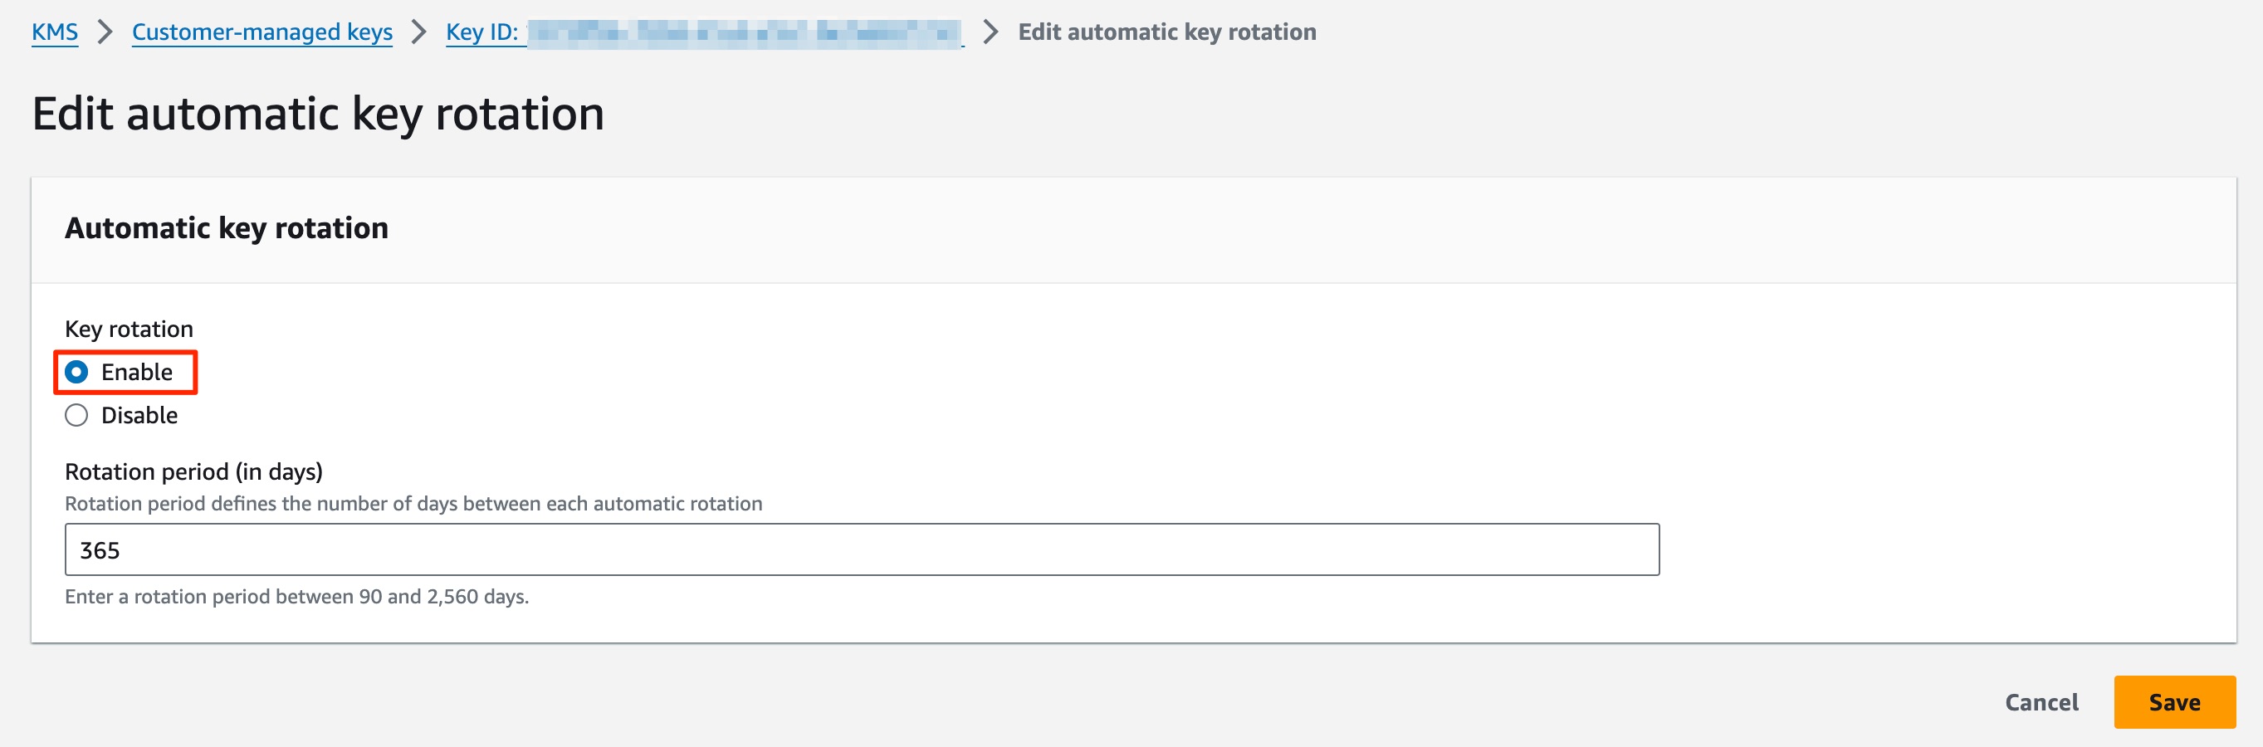The image size is (2263, 747).
Task: Click the Edit automatic key rotation breadcrumb text
Action: (1166, 32)
